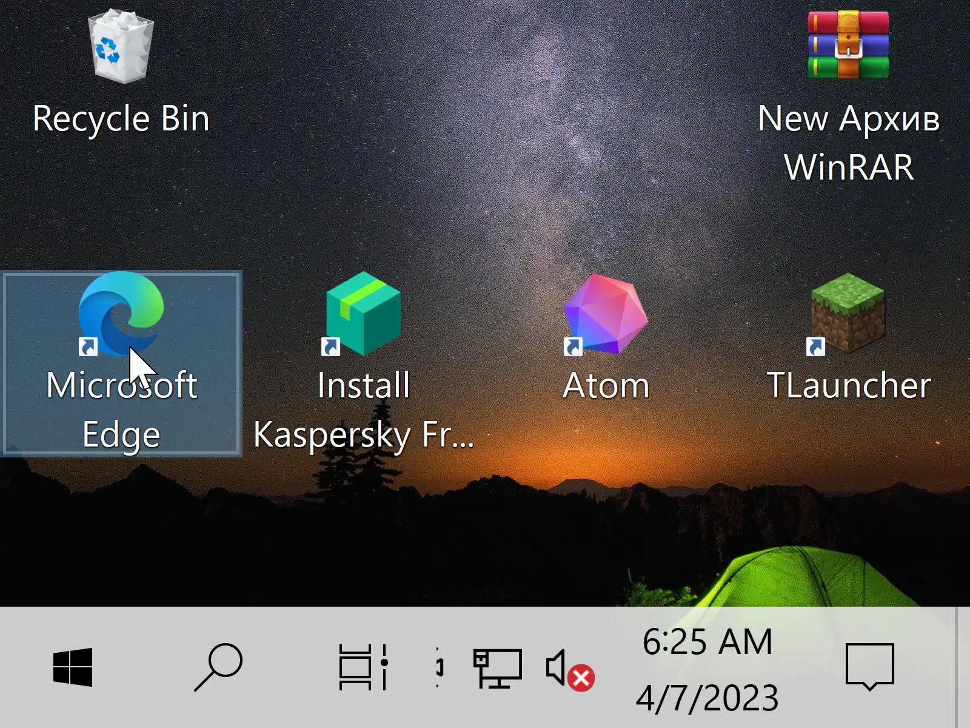Image resolution: width=970 pixels, height=728 pixels.
Task: Click the Show desktop strip at taskbar edge
Action: coord(963,667)
